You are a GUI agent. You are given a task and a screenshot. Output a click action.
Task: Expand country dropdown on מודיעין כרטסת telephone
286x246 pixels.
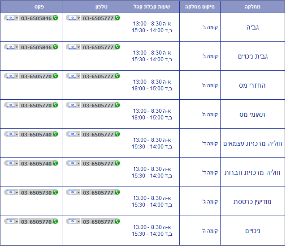[x=79, y=192]
